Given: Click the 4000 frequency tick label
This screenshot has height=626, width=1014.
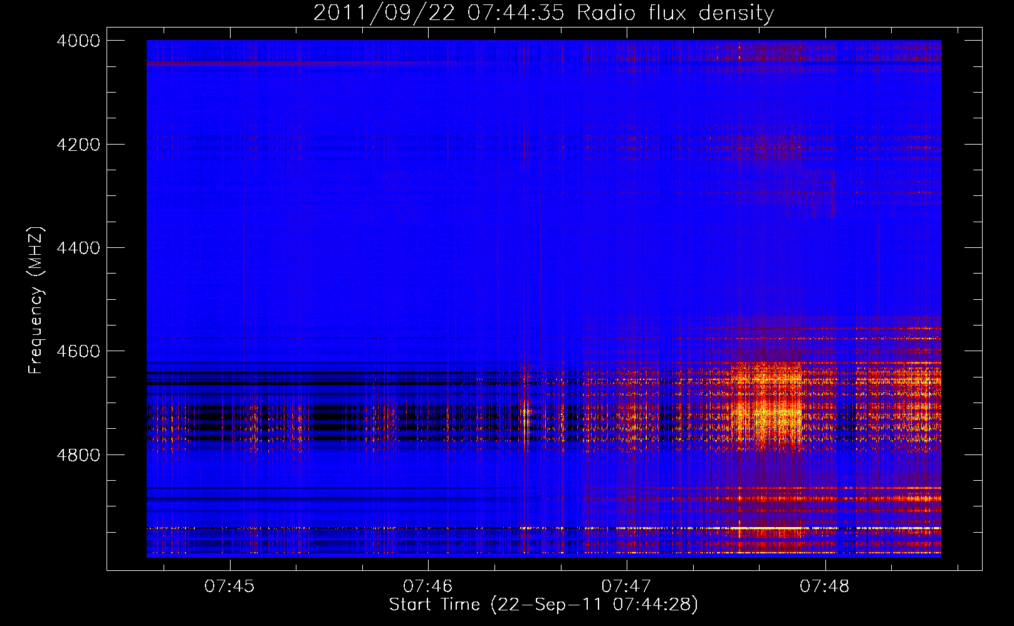Looking at the screenshot, I should coord(78,41).
